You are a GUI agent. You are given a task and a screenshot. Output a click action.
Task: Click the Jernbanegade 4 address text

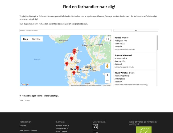[x=121, y=58]
